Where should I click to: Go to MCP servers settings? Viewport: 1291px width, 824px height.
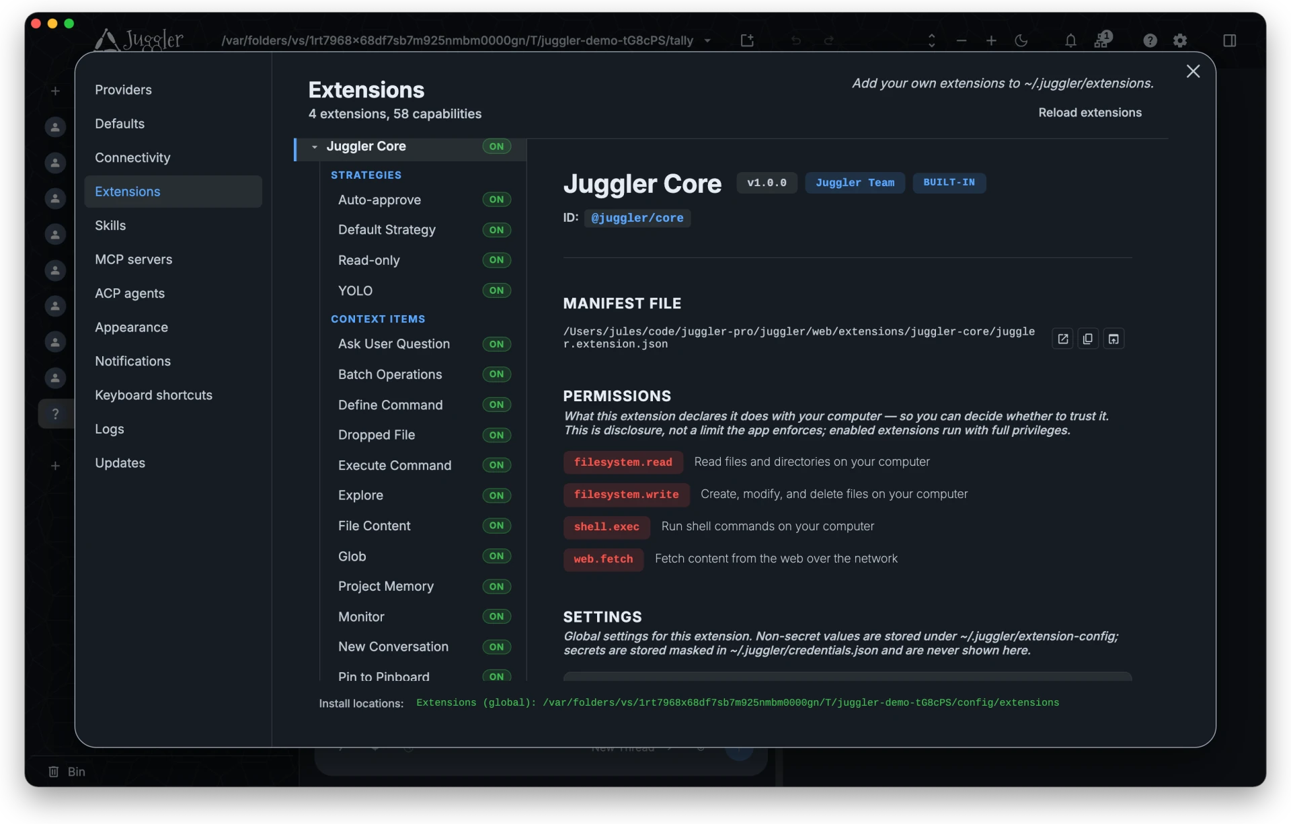click(x=173, y=259)
